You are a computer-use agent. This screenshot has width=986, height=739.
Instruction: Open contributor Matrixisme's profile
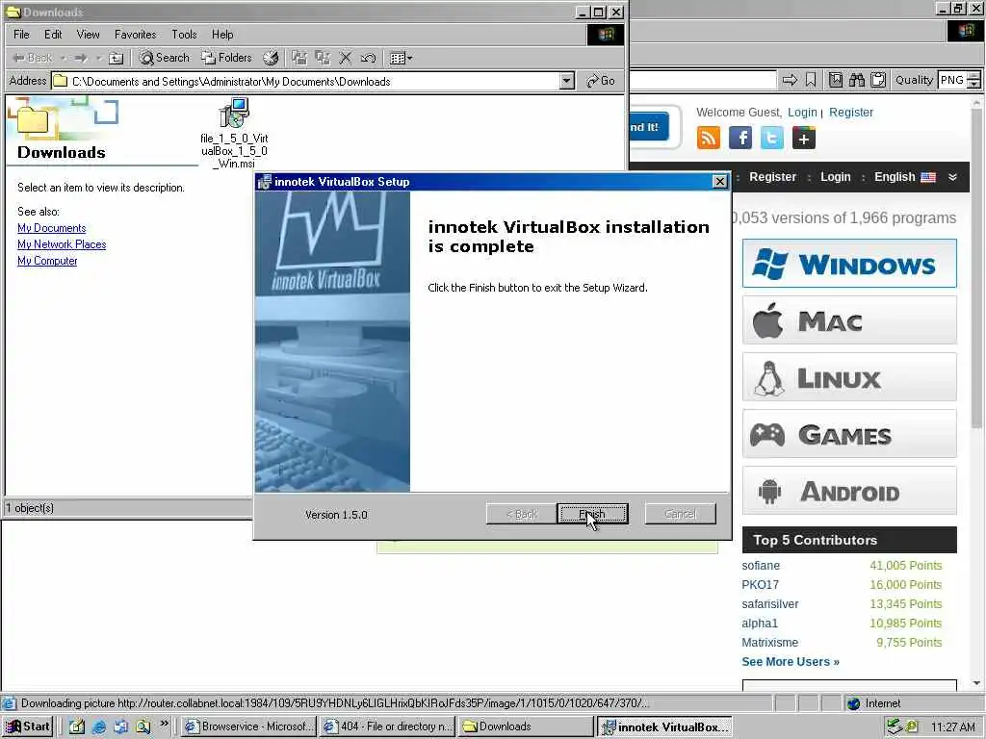[769, 642]
